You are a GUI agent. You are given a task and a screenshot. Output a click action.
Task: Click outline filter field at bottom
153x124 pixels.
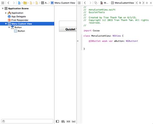point(27,121)
